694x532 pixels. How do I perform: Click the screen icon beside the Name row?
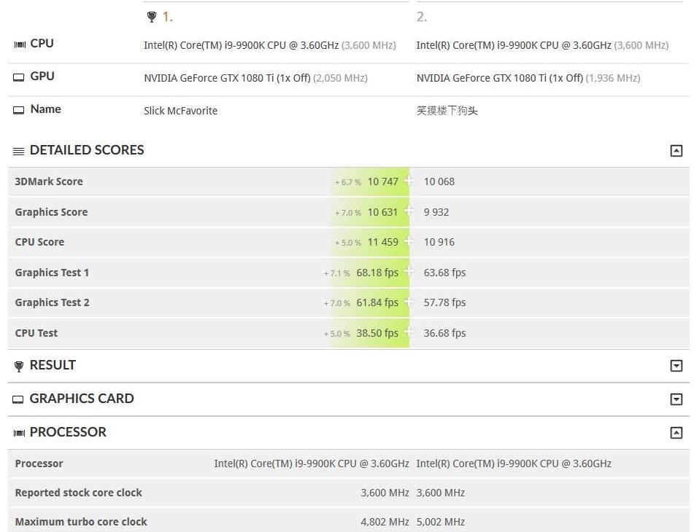[19, 109]
